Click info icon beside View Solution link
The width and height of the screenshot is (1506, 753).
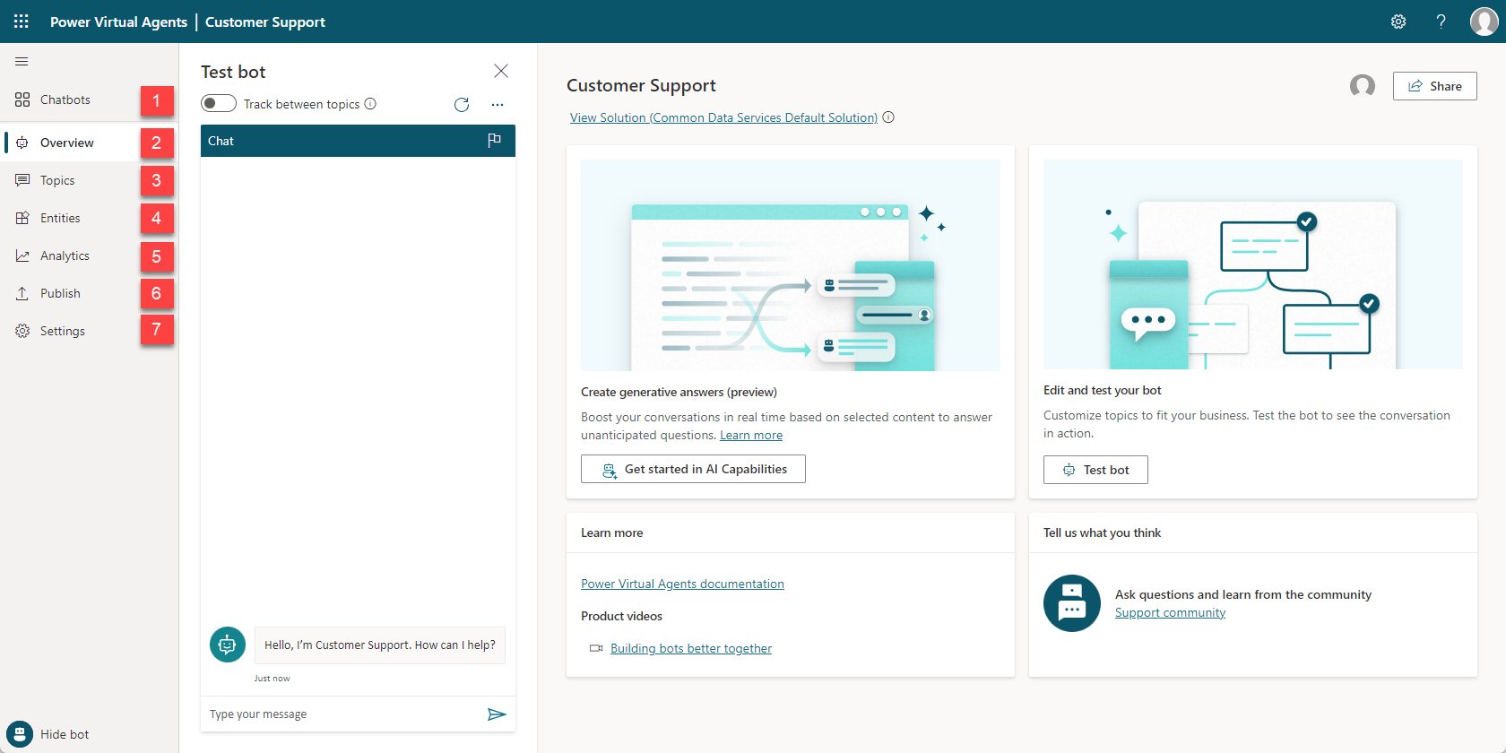[888, 117]
